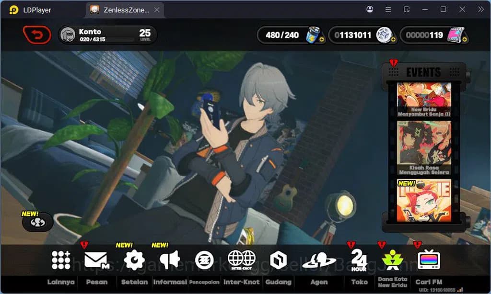
Task: Add battery charge with plus icon
Action: click(322, 39)
